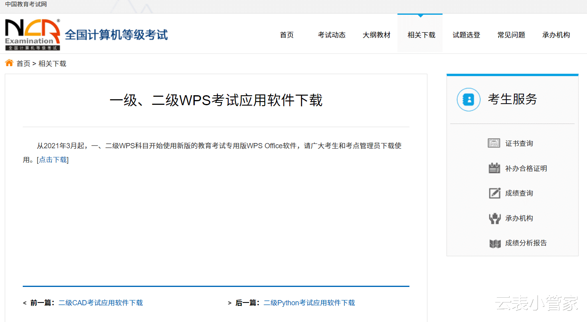Click the 考生服务 panel heading
This screenshot has height=322, width=587.
click(512, 99)
